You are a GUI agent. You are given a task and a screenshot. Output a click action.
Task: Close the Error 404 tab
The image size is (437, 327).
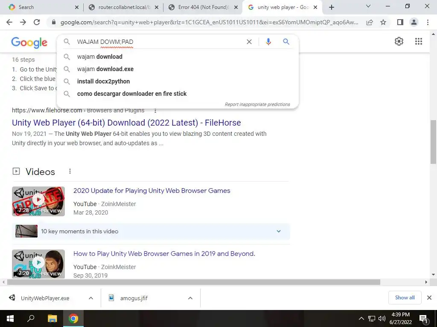click(x=236, y=7)
